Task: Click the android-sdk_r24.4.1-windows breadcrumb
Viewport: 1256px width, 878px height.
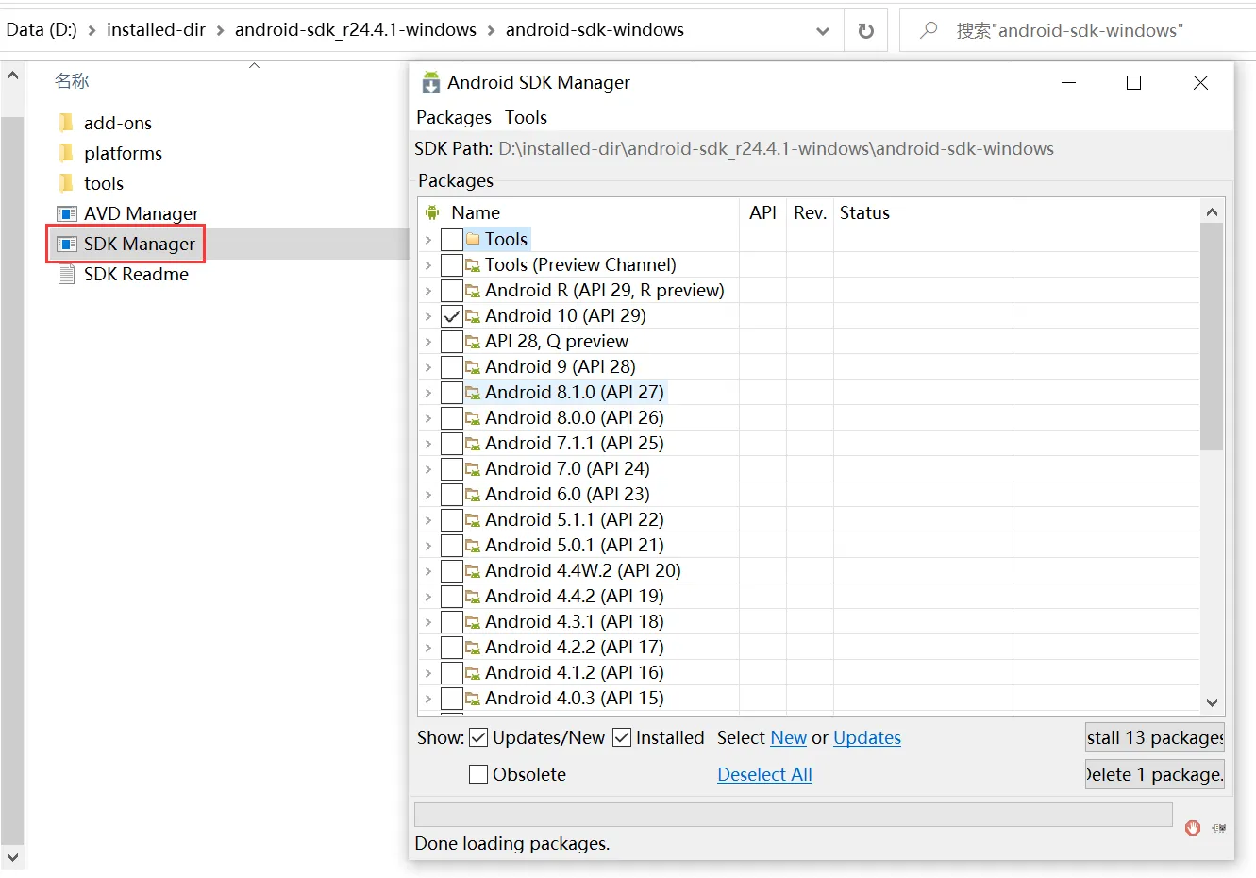Action: (x=356, y=29)
